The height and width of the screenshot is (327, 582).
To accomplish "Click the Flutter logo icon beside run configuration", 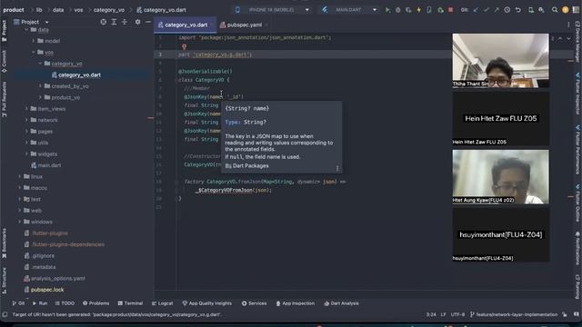I will coord(325,10).
